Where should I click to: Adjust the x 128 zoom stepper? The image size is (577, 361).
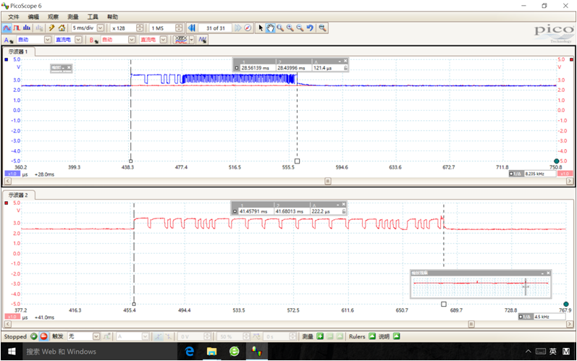[x=140, y=28]
